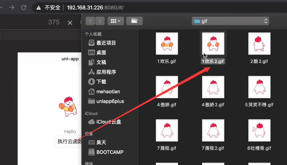Click the 4傲娇.gif file name

point(167,105)
